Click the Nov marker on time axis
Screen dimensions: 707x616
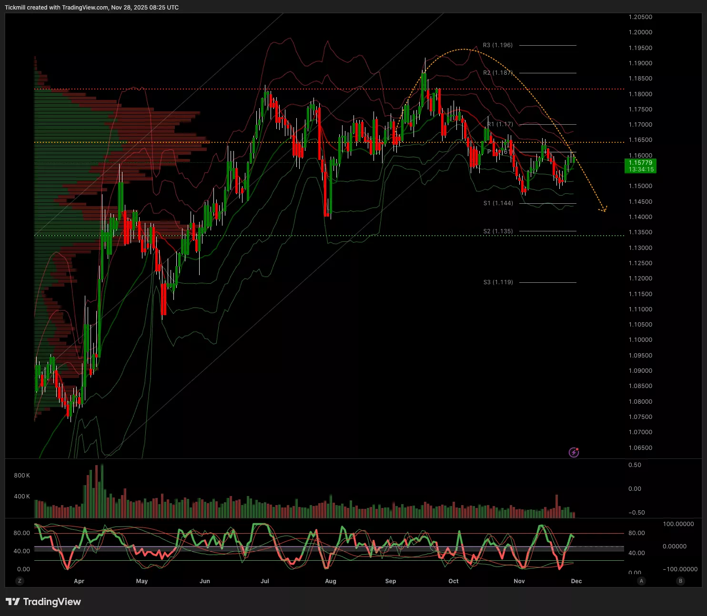click(x=519, y=581)
